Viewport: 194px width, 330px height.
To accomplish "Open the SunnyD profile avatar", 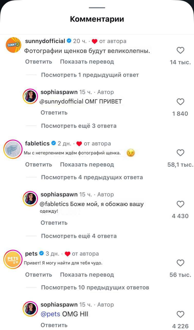I will point(13,45).
